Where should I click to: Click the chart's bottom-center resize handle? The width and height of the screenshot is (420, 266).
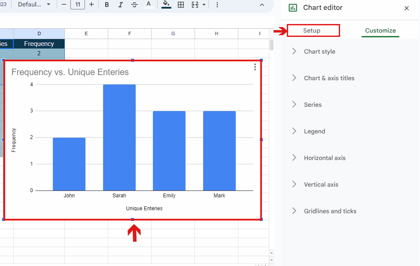pos(132,219)
